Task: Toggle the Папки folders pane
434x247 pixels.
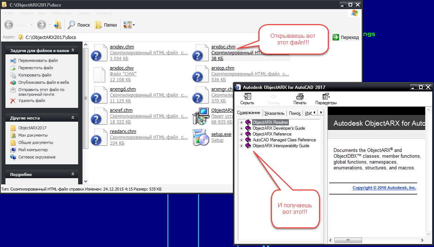Action: pos(106,25)
